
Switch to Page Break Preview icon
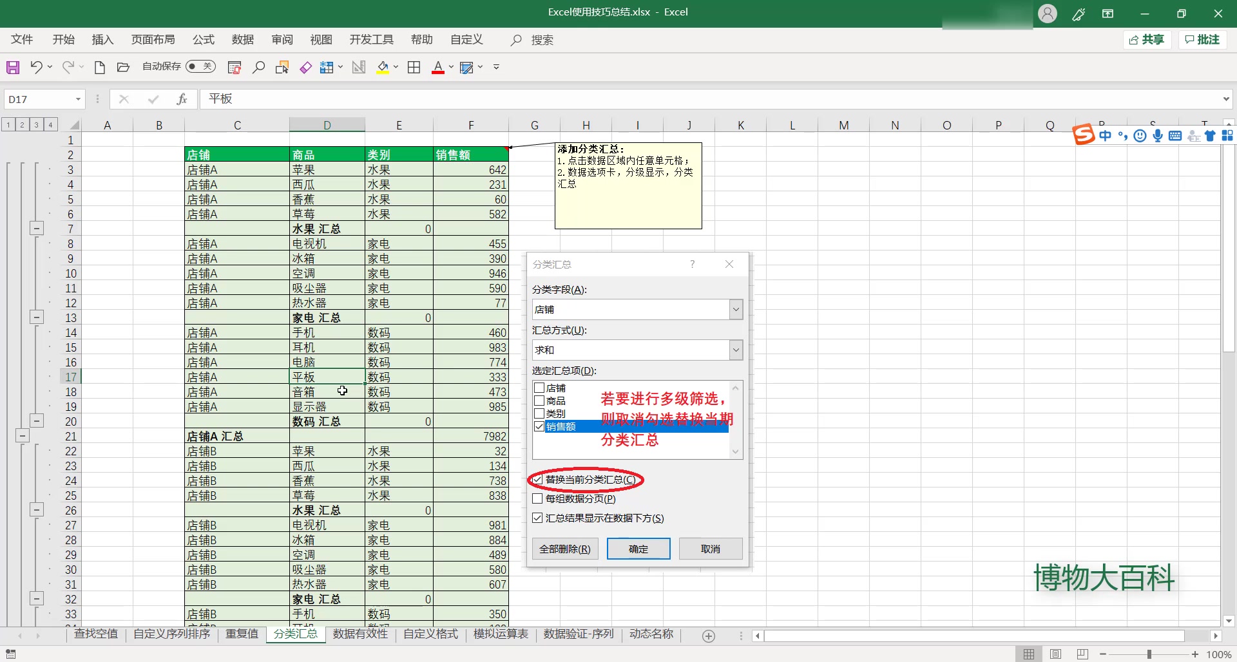[1082, 654]
